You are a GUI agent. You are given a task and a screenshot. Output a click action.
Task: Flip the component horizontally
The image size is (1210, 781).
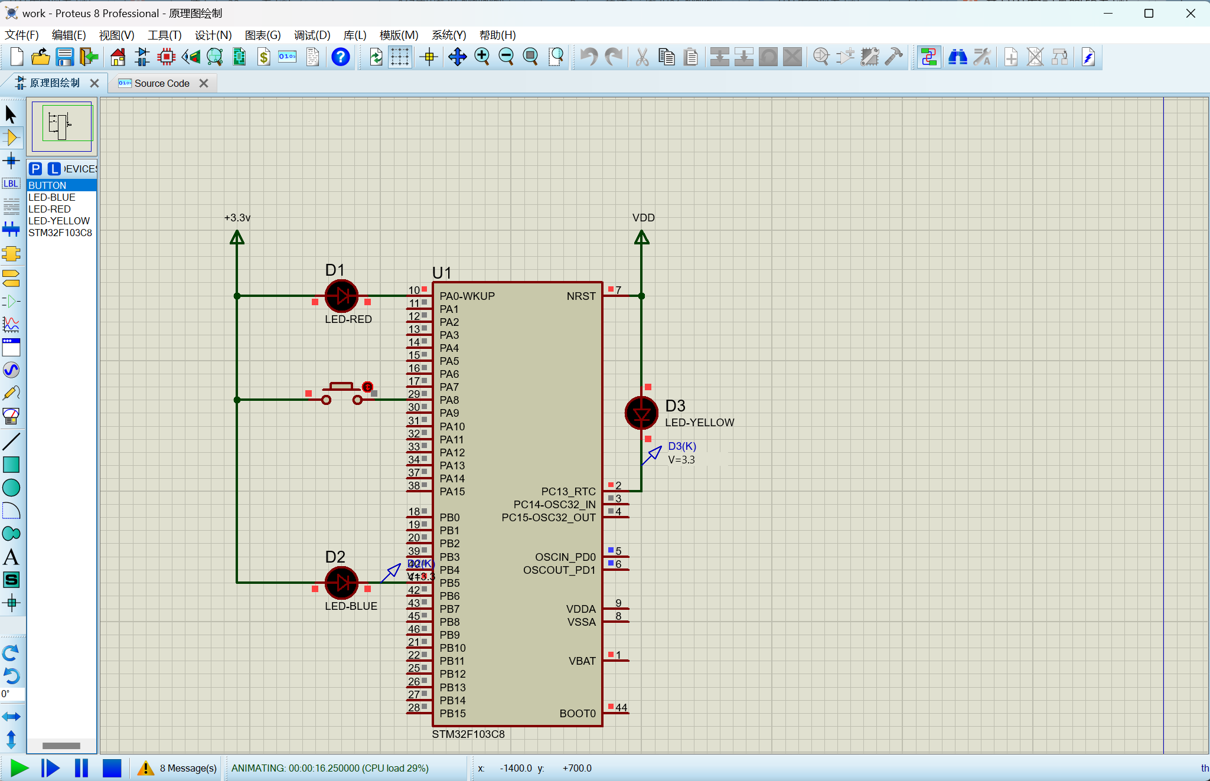click(x=11, y=717)
